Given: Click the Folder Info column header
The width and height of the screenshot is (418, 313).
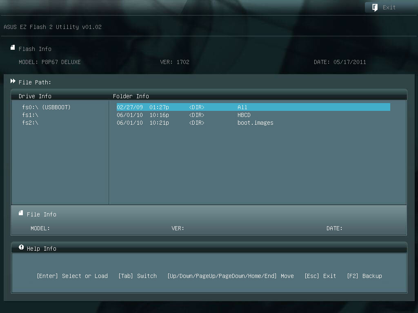Looking at the screenshot, I should (x=131, y=96).
